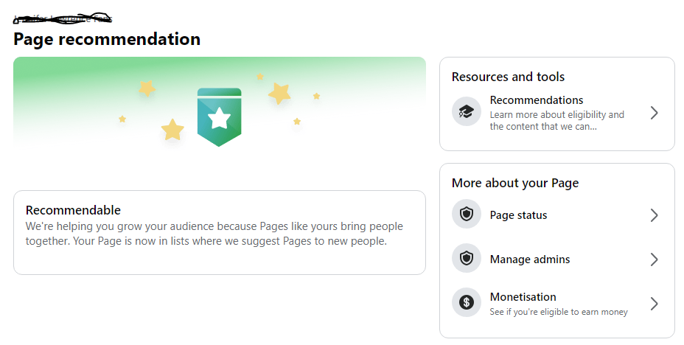The height and width of the screenshot is (345, 684).
Task: Click the Recommendable status card
Action: click(220, 232)
